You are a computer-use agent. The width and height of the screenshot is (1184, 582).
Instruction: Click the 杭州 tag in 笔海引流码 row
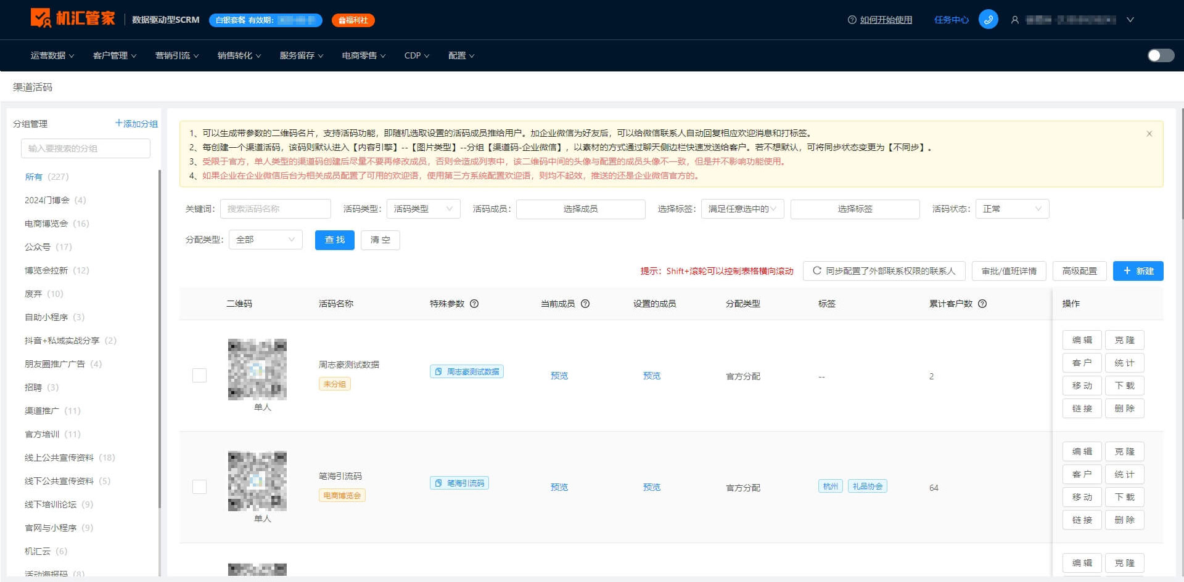pos(831,486)
